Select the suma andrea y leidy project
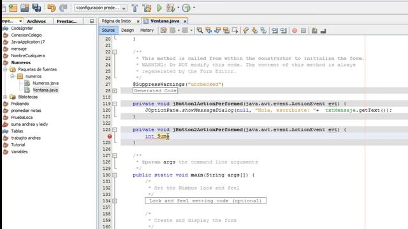 pos(29,125)
